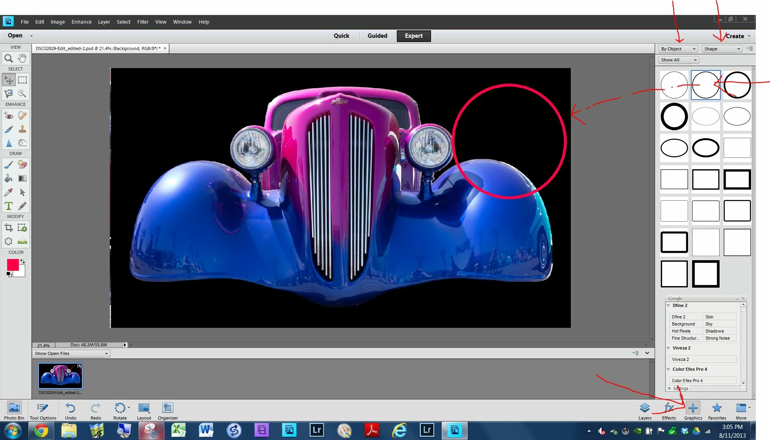Switch to Guided edit mode
Screen dimensions: 770x440
point(377,36)
